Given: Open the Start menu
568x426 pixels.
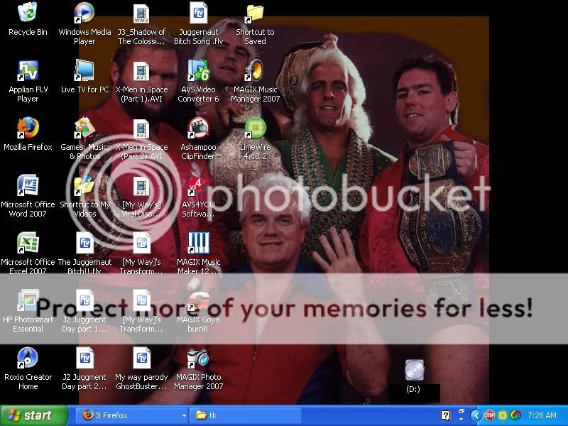Looking at the screenshot, I should 32,415.
